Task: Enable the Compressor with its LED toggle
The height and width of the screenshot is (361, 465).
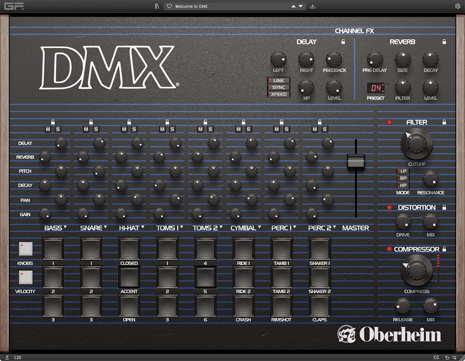Action: (389, 250)
